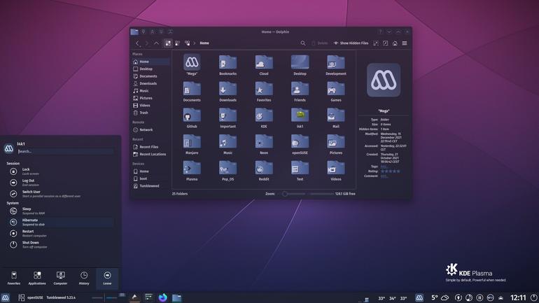Select the Cloud folder
Screen dimensions: 539x303
[x=264, y=65]
